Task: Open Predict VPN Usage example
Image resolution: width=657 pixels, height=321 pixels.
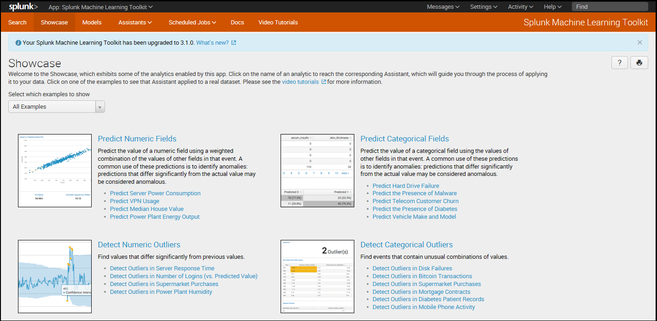Action: click(x=135, y=201)
